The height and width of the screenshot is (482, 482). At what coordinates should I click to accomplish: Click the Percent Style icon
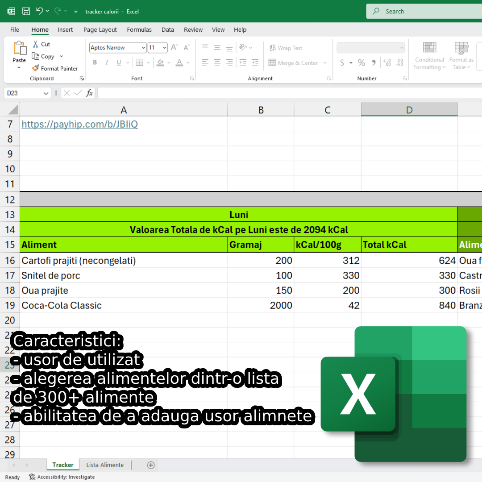click(361, 63)
